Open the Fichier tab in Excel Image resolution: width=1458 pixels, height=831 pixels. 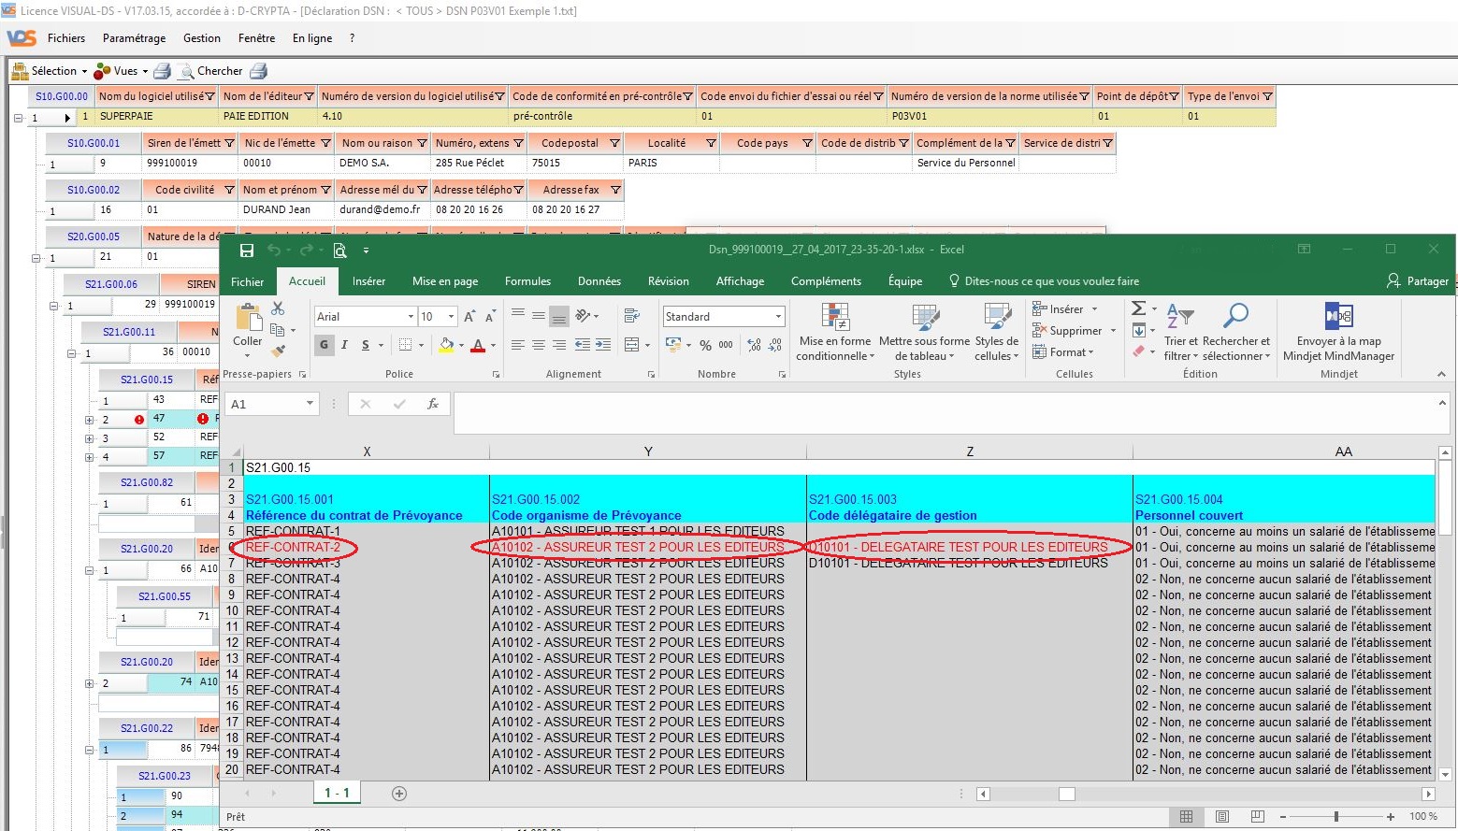pyautogui.click(x=248, y=281)
